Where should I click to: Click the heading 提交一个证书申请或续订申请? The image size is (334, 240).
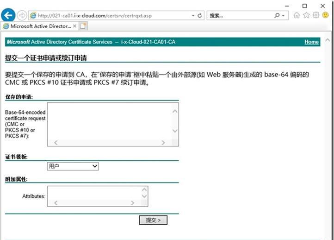(46, 58)
